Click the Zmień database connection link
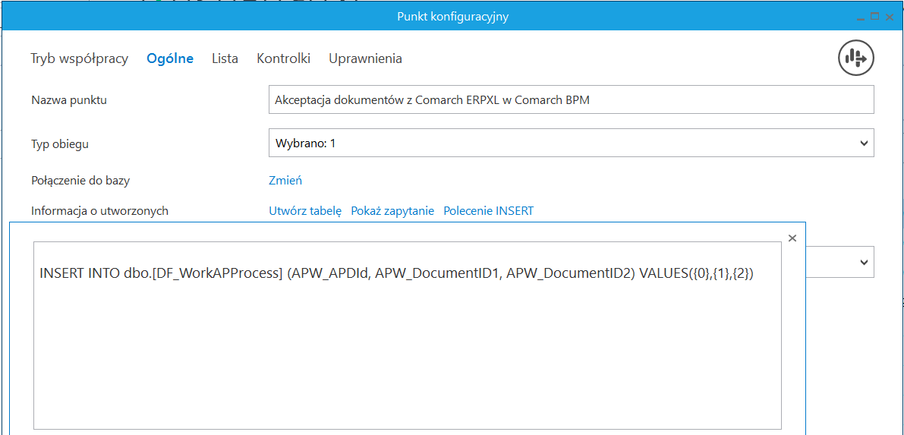This screenshot has width=904, height=435. pyautogui.click(x=285, y=181)
